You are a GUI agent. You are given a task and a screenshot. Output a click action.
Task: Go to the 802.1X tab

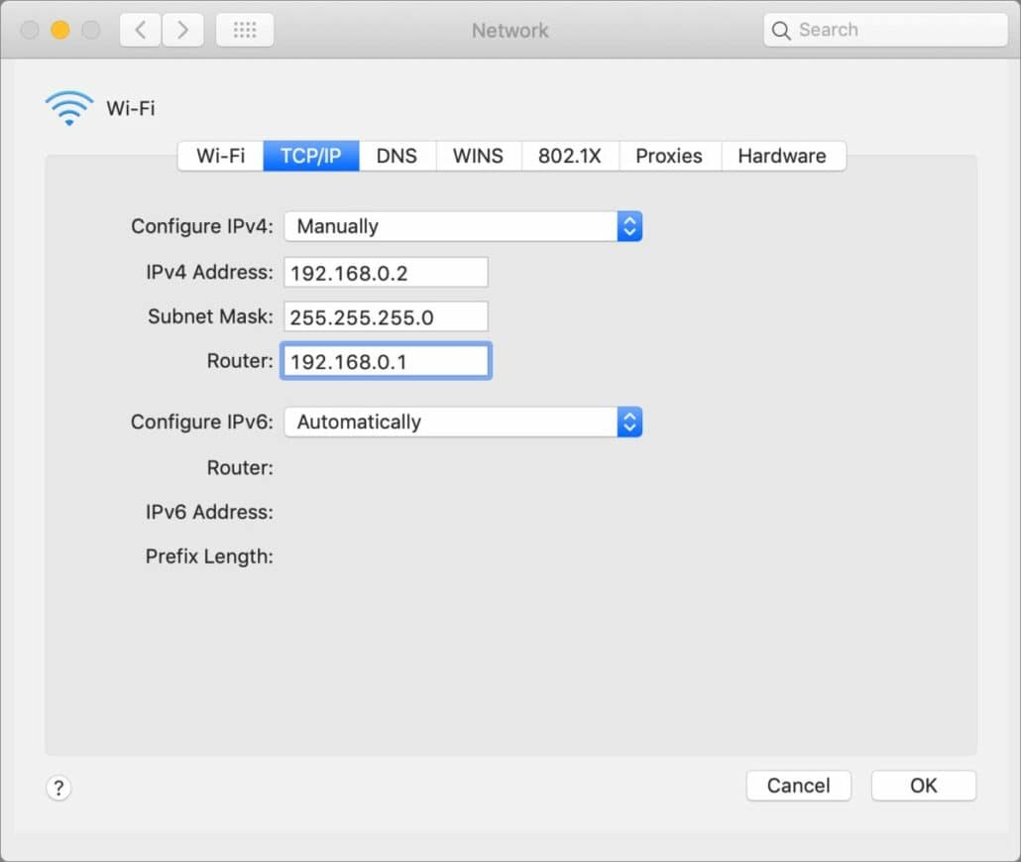pyautogui.click(x=569, y=156)
